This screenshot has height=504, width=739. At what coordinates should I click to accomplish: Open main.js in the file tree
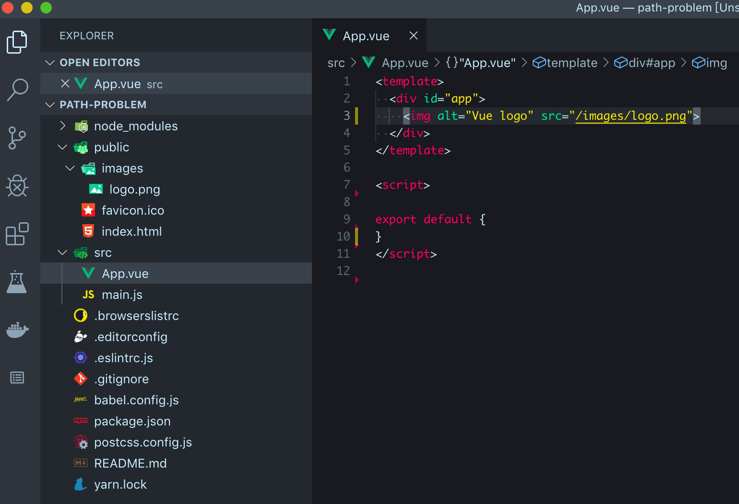click(x=122, y=295)
